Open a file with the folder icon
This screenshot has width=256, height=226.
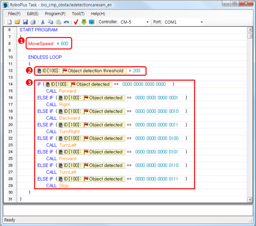(17, 22)
